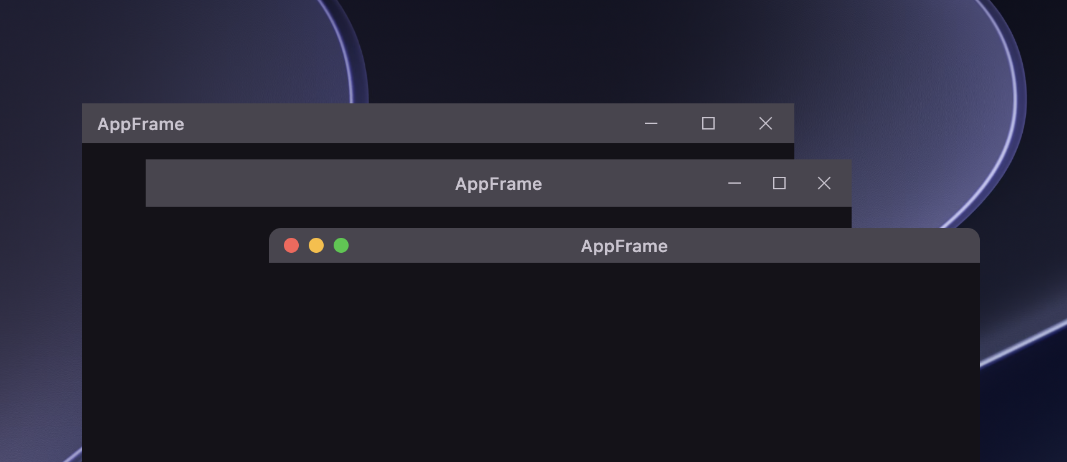Click the green zoom dot on front window
The height and width of the screenshot is (462, 1067).
341,245
